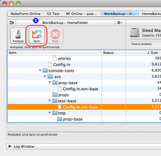Expand the Log Window disclosure triangle
This screenshot has width=161, height=156.
pyautogui.click(x=10, y=146)
